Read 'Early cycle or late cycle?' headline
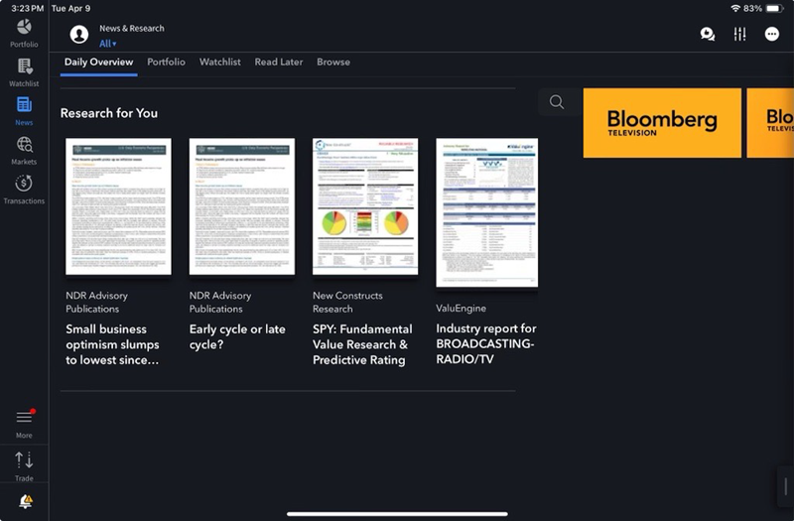 (237, 336)
